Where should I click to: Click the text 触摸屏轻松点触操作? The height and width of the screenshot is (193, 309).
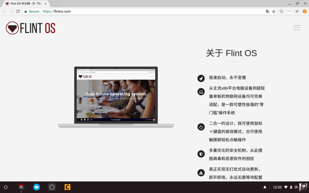click(x=228, y=140)
